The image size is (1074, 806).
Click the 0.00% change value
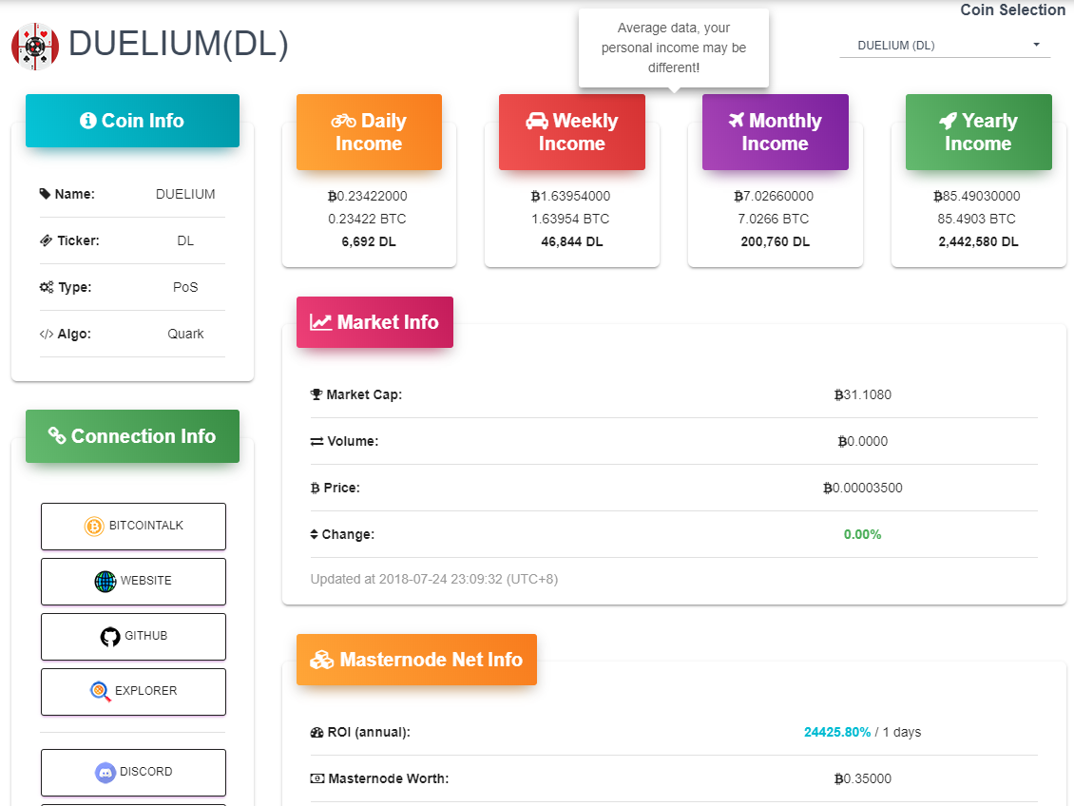862,534
